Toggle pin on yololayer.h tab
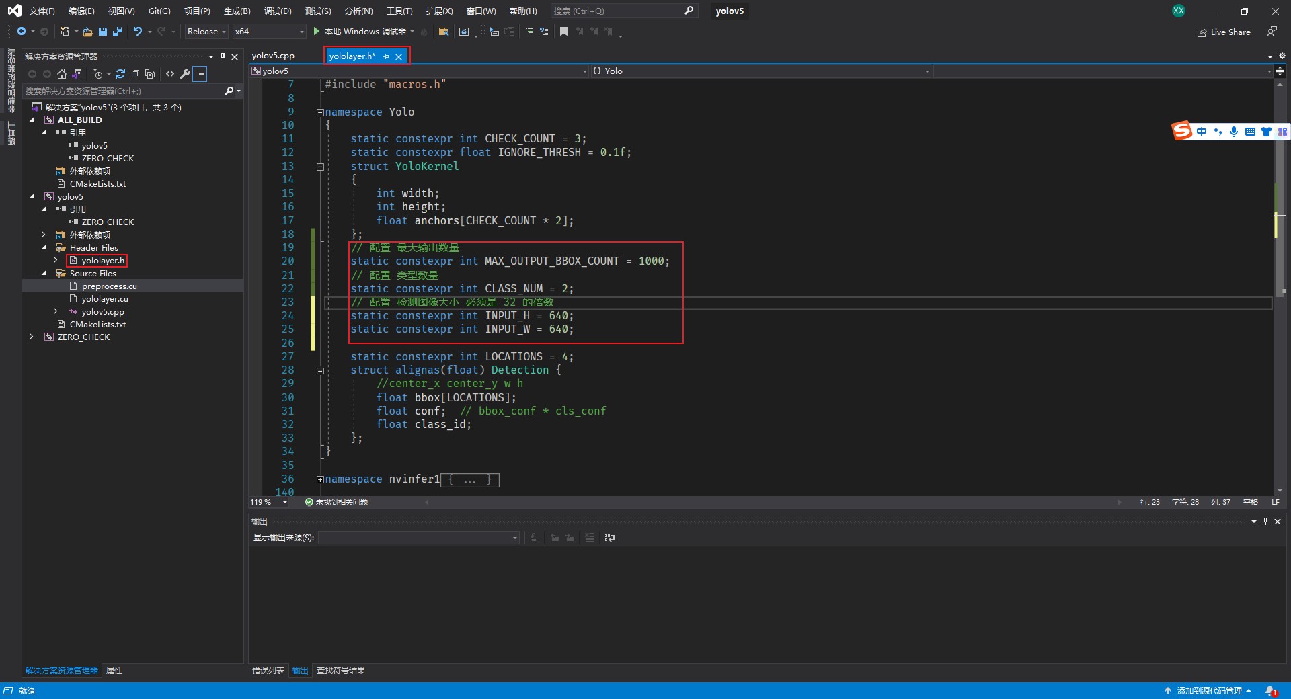 point(386,57)
